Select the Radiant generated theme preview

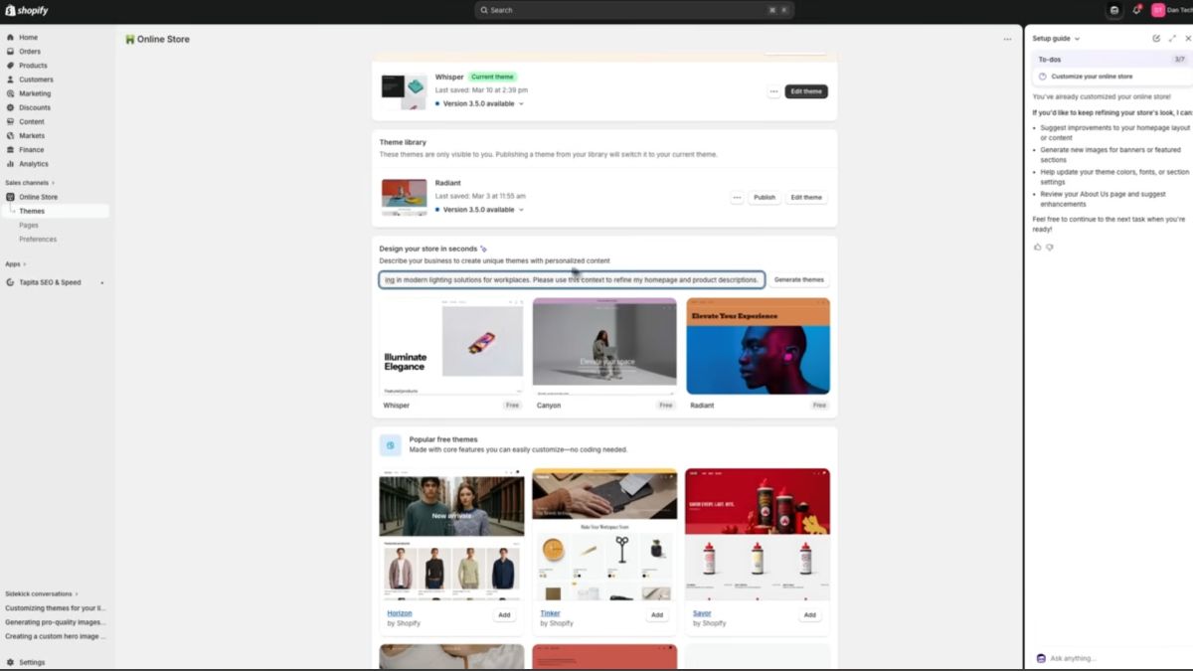tap(758, 346)
